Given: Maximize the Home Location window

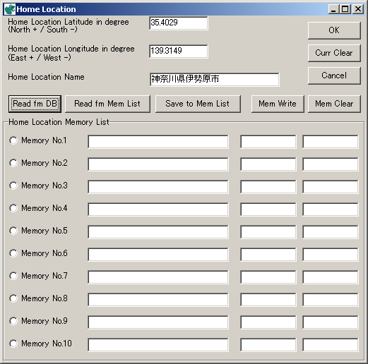Looking at the screenshot, I should tap(345, 9).
